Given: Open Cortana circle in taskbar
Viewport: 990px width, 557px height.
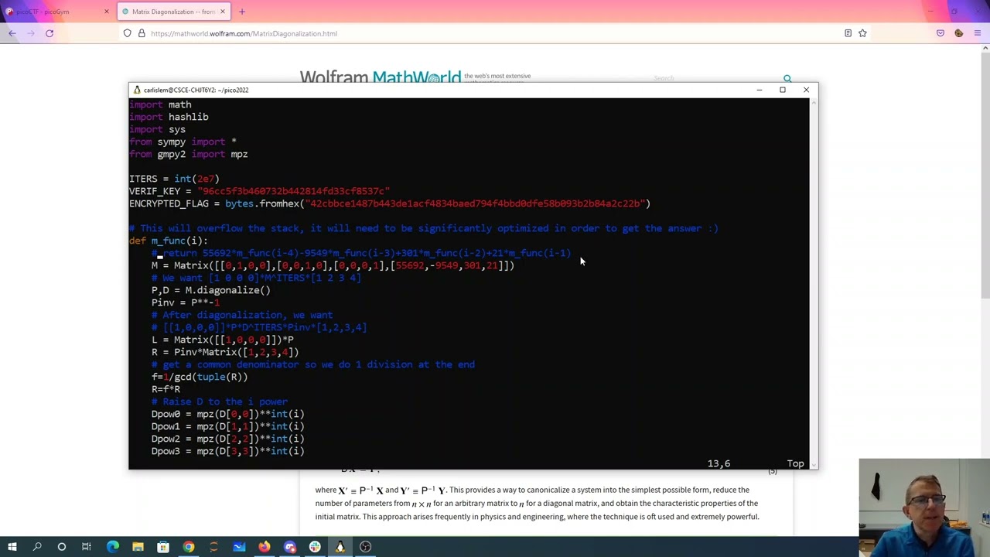Looking at the screenshot, I should click(62, 547).
